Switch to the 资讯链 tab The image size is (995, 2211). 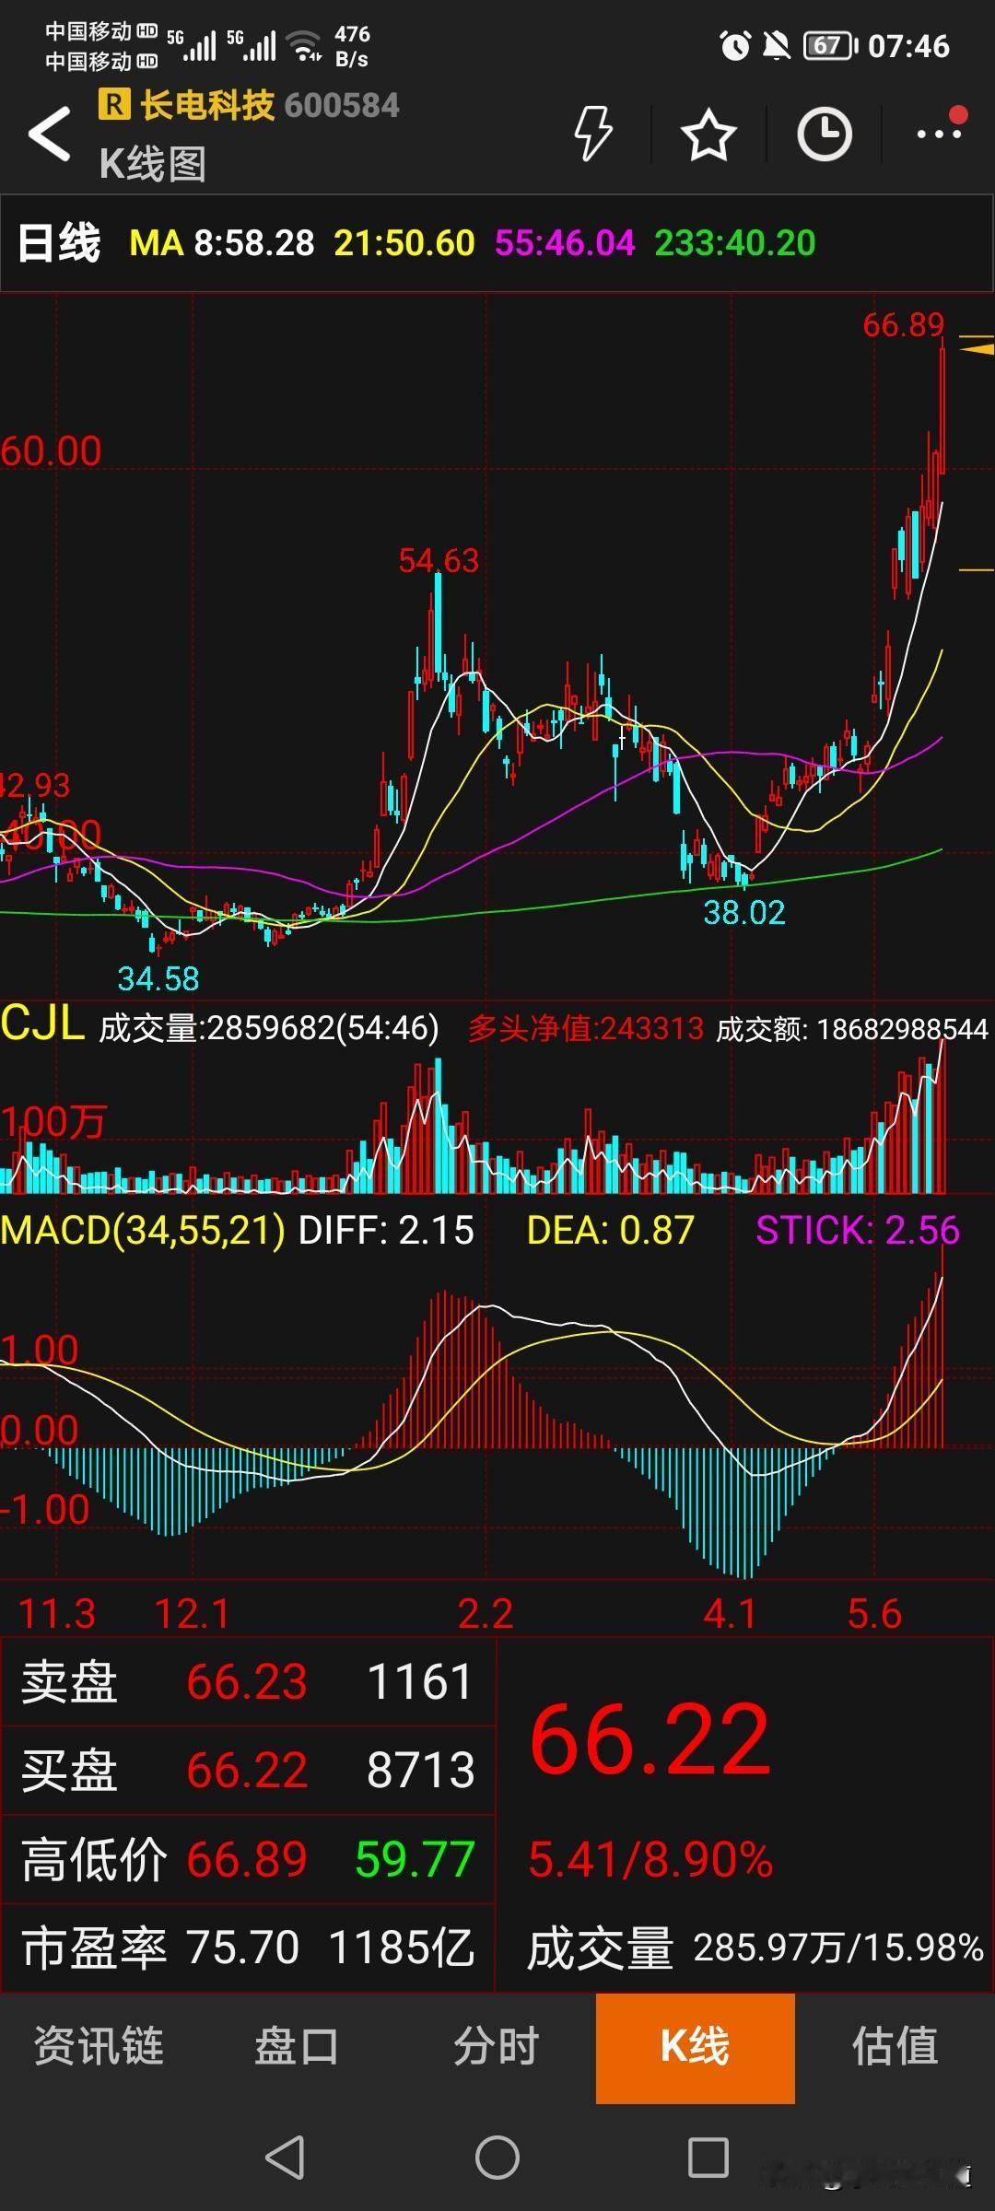pos(99,2046)
